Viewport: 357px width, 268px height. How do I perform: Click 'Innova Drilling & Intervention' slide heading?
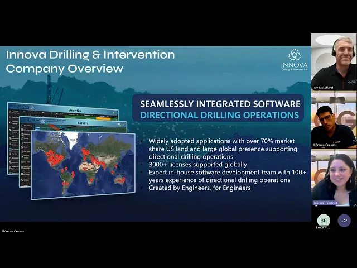(x=90, y=55)
